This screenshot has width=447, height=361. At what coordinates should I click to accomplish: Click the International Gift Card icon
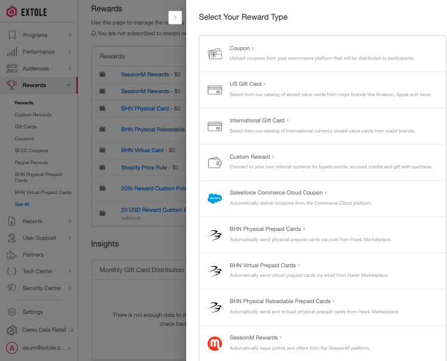(x=215, y=126)
